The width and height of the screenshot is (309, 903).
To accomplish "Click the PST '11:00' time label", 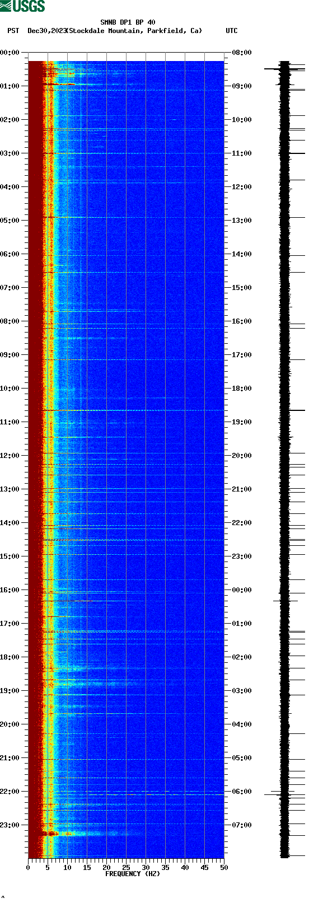I will (10, 422).
